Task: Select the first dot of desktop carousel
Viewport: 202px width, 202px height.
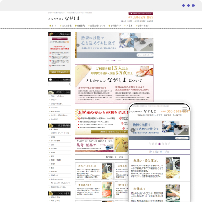Action: click(107, 61)
